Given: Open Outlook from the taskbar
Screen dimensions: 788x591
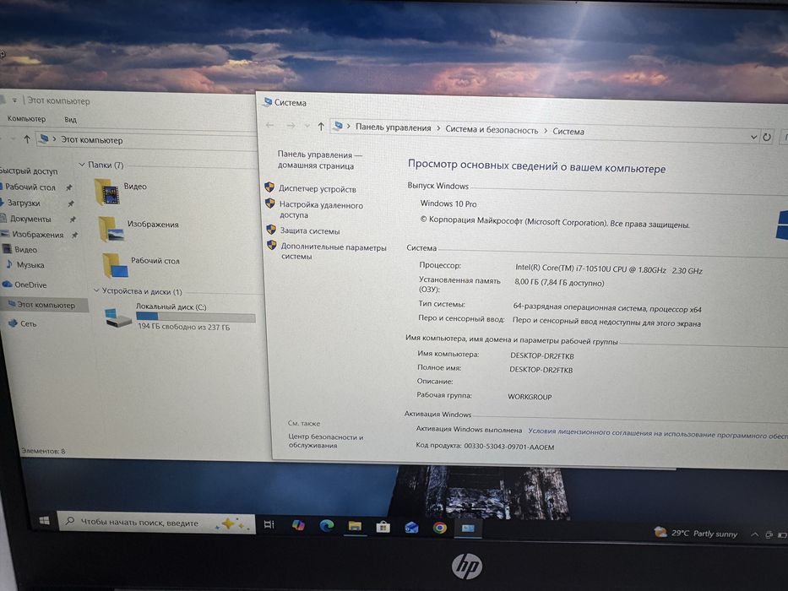Looking at the screenshot, I should point(411,527).
